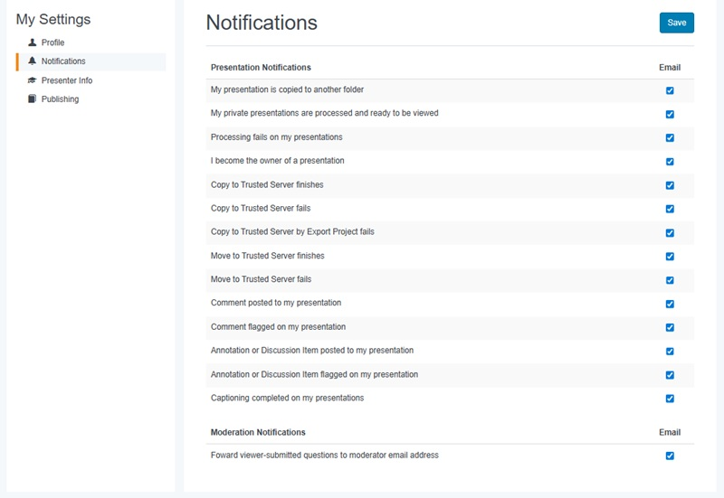Toggle email for private presentations processed
Screen dimensions: 724x498
click(x=670, y=114)
